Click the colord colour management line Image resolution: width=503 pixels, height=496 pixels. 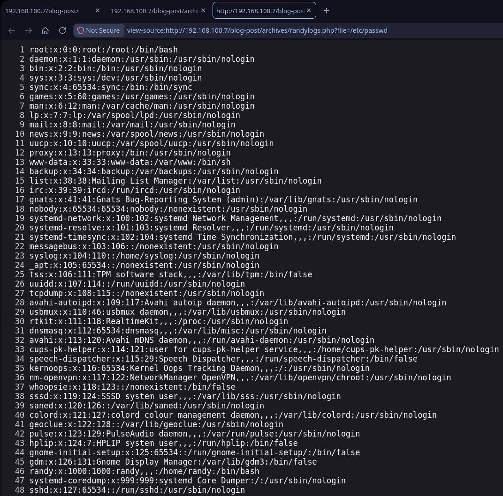233,415
